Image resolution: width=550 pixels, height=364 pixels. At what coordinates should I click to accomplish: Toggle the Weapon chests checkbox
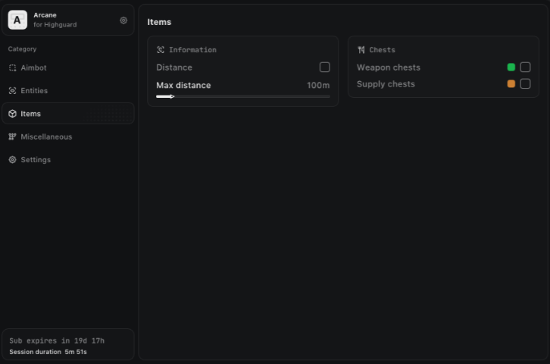coord(525,67)
